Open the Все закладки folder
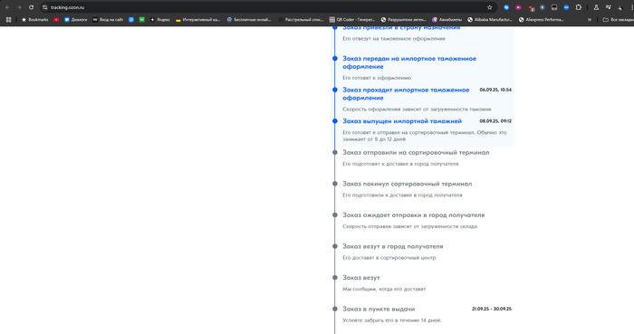Screen dimensions: 634x334 pos(619,19)
